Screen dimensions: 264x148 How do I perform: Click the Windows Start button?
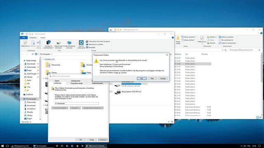coord(2,146)
